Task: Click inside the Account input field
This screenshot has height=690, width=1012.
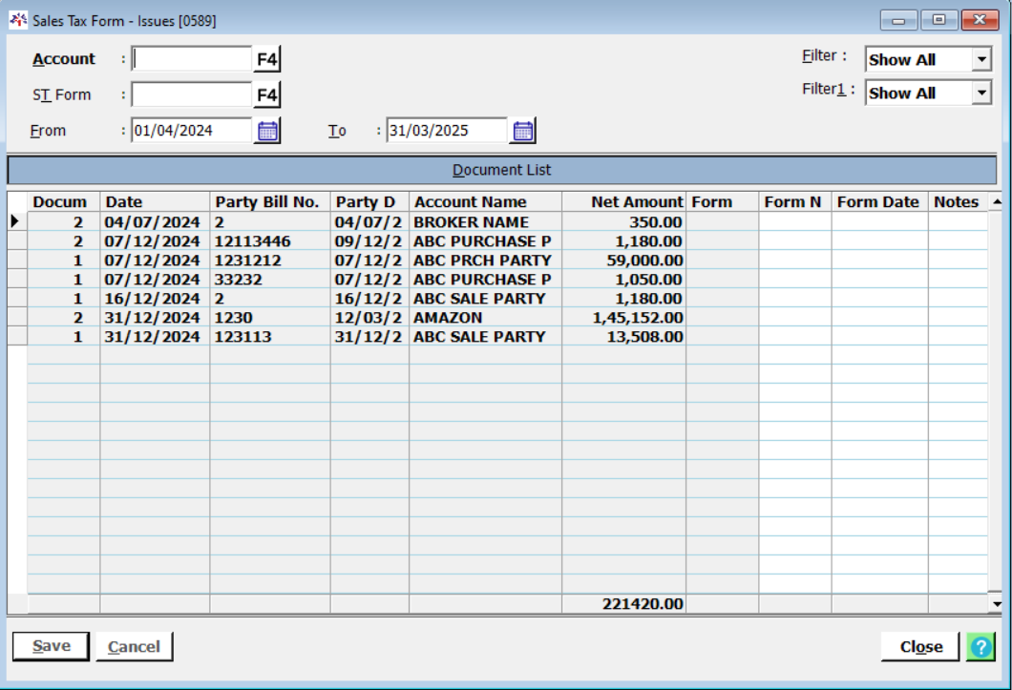Action: point(192,59)
